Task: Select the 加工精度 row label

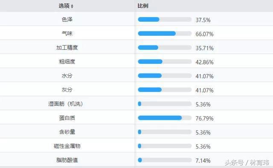Action: pos(67,48)
